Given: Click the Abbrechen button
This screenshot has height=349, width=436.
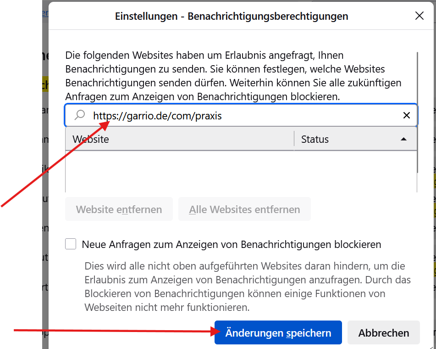Looking at the screenshot, I should click(383, 332).
